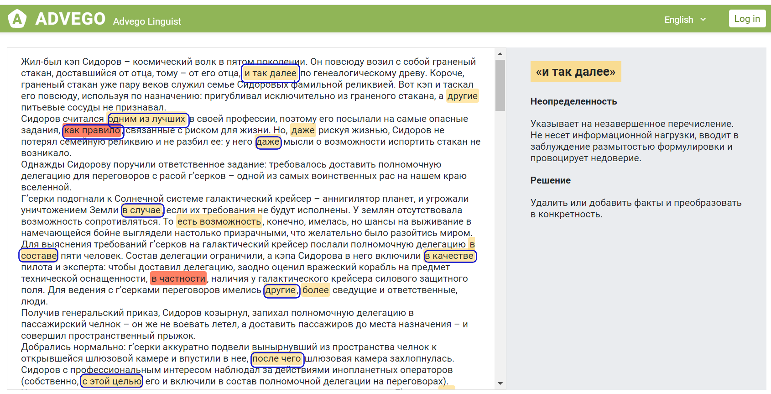Open the Advego Linguist link

click(147, 21)
